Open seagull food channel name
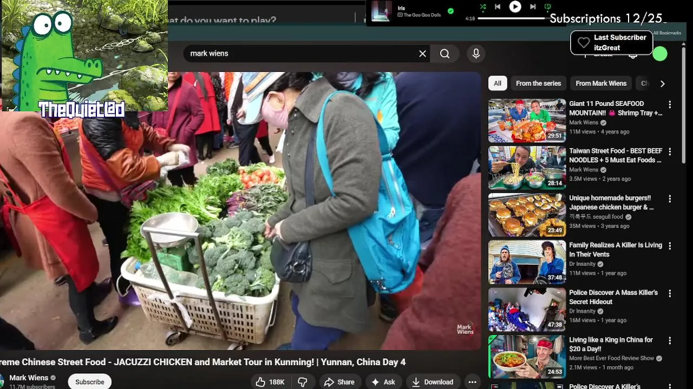The image size is (693, 389). (596, 217)
